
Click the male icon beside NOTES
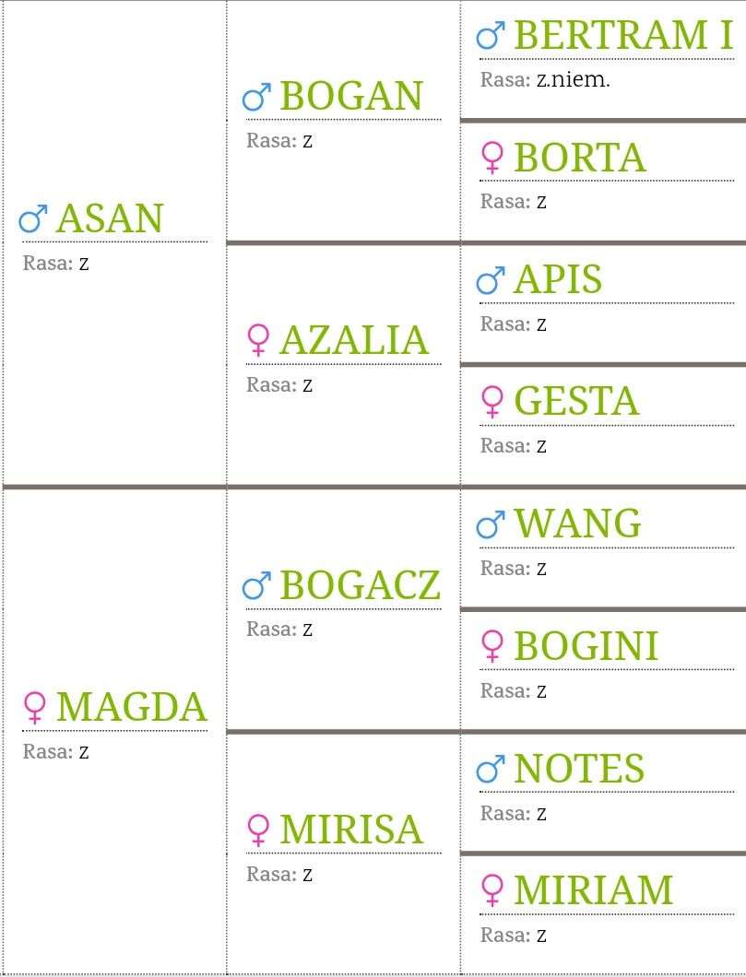coord(491,769)
